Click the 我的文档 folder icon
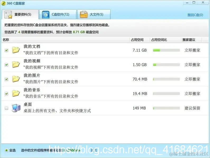Image resolution: width=210 pixels, height=158 pixels. tap(16, 50)
